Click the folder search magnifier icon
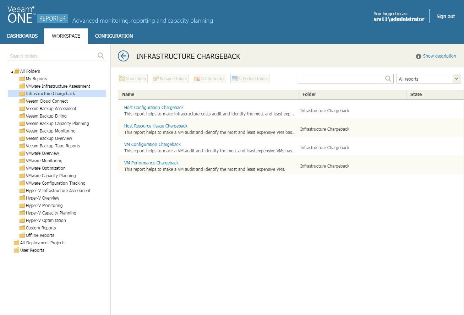The height and width of the screenshot is (315, 464). (x=101, y=56)
